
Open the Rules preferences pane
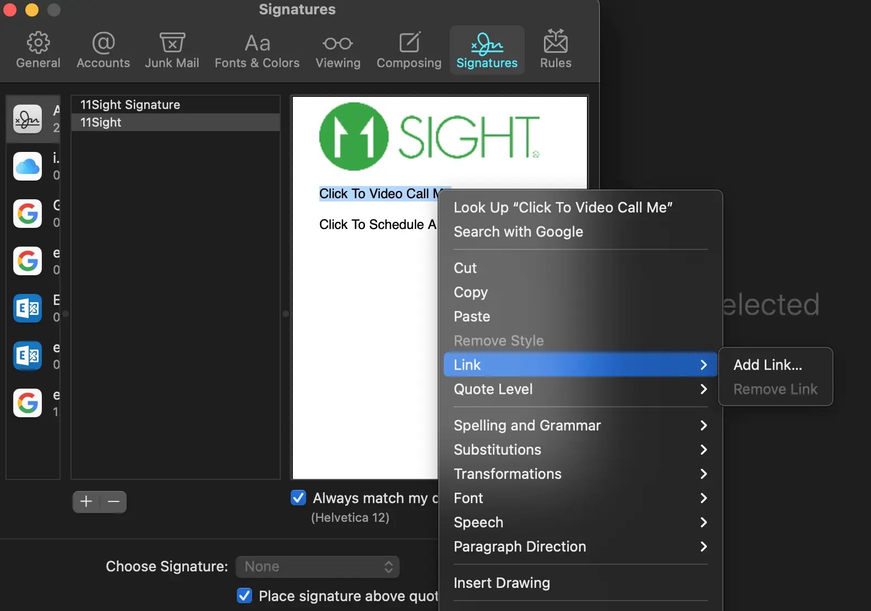pos(556,50)
